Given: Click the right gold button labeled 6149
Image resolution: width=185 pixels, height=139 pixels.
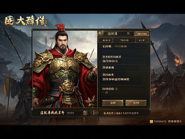Looking at the screenshot, I should coord(136,103).
